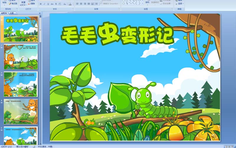
Task: Click the New Slide (新建幻灯片) icon
Action: point(23,3)
